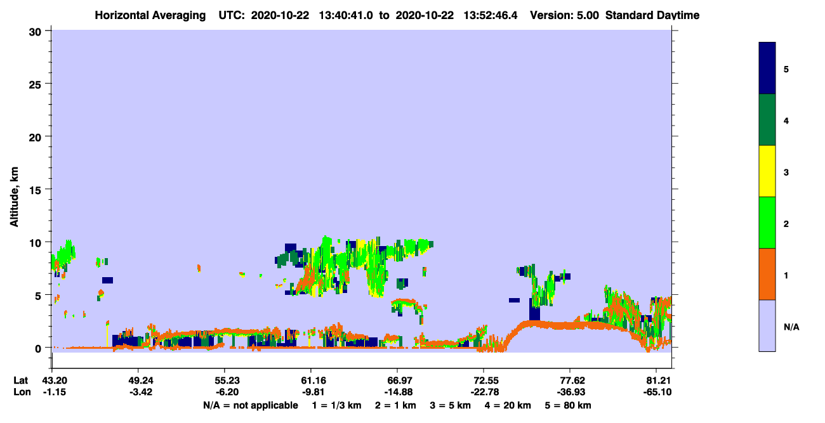Click the "Standard Daytime" label

tap(652, 15)
